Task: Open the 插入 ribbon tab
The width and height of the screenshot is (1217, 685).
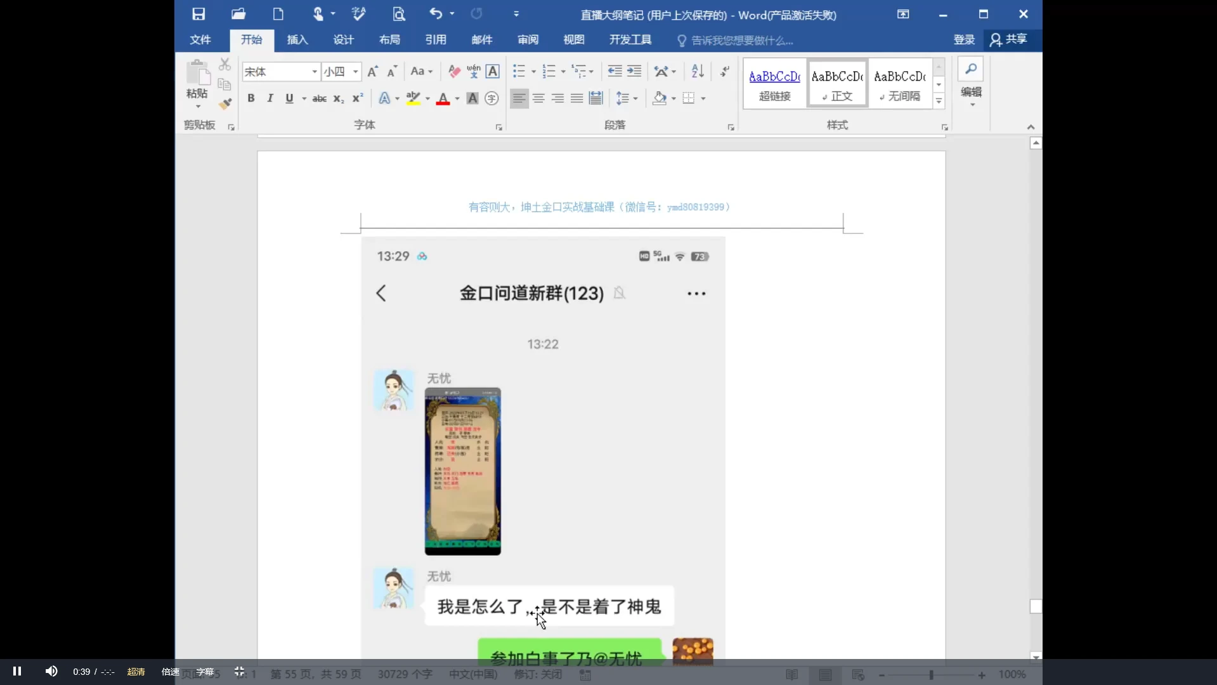Action: [297, 40]
